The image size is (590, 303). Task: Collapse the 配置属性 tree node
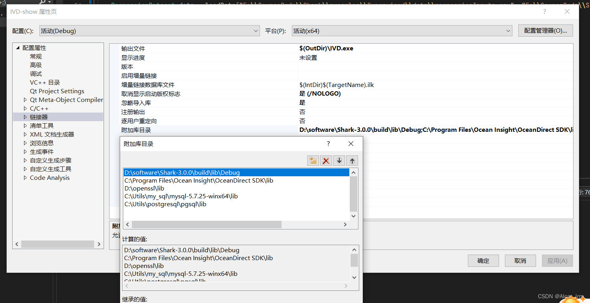(17, 48)
